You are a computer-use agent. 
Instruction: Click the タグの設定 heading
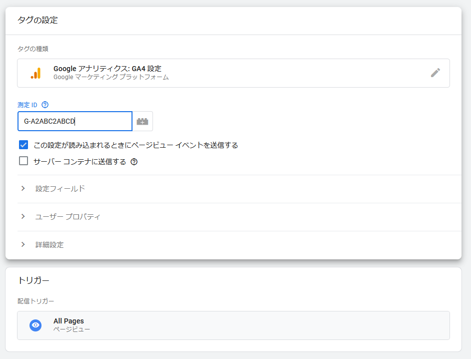37,20
